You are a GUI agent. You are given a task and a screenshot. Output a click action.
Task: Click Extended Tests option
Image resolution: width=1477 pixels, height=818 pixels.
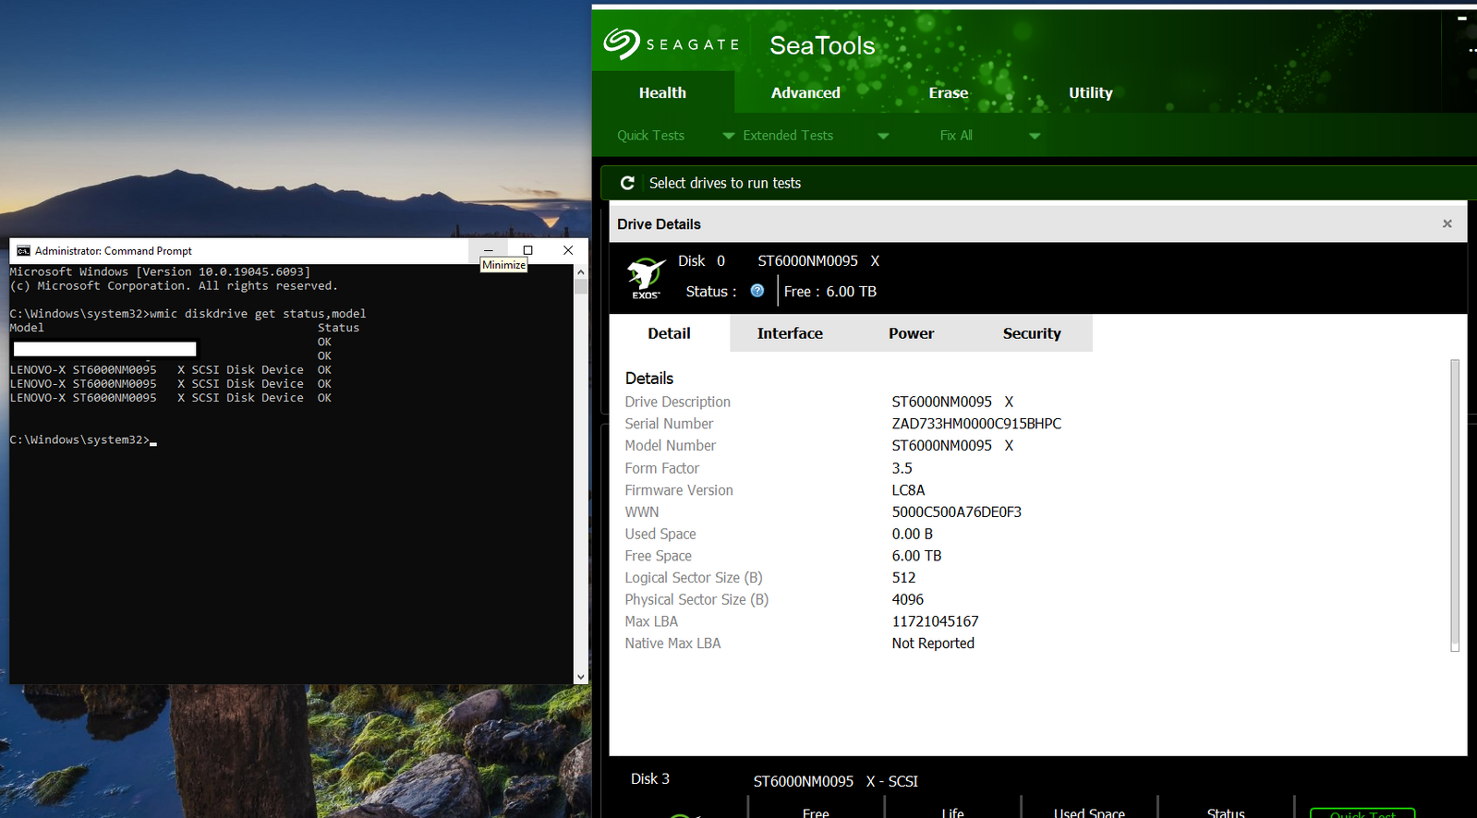pos(788,135)
